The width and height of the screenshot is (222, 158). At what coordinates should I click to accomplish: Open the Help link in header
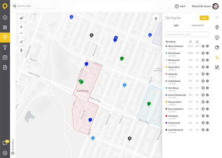(180, 6)
